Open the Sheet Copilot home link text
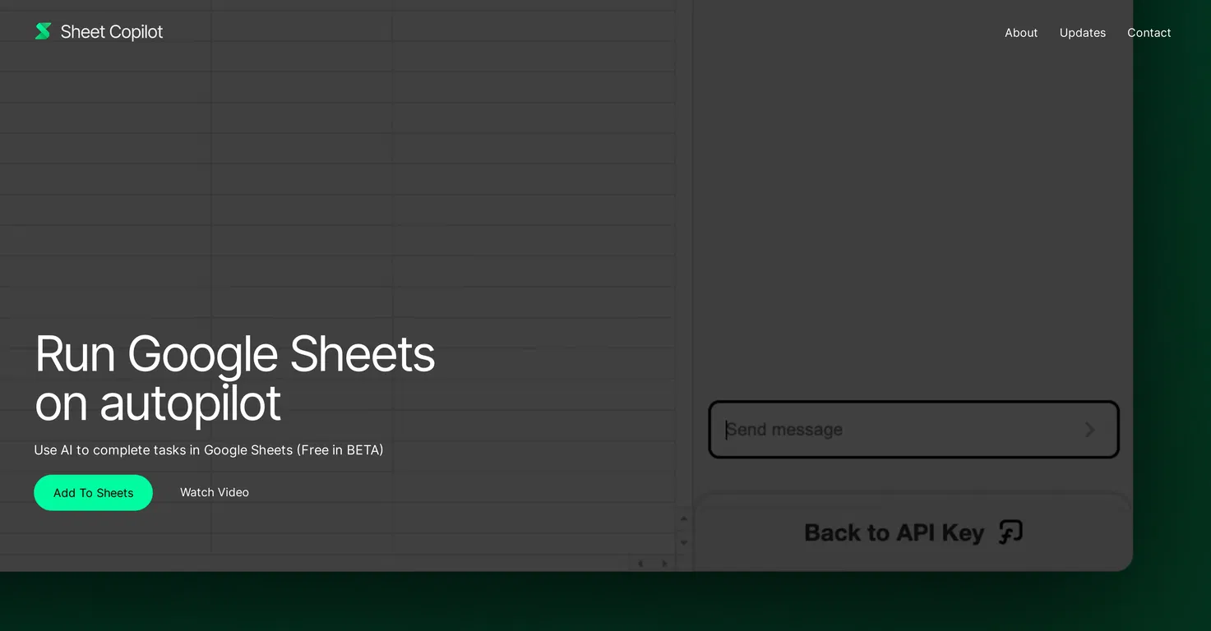 tap(112, 32)
